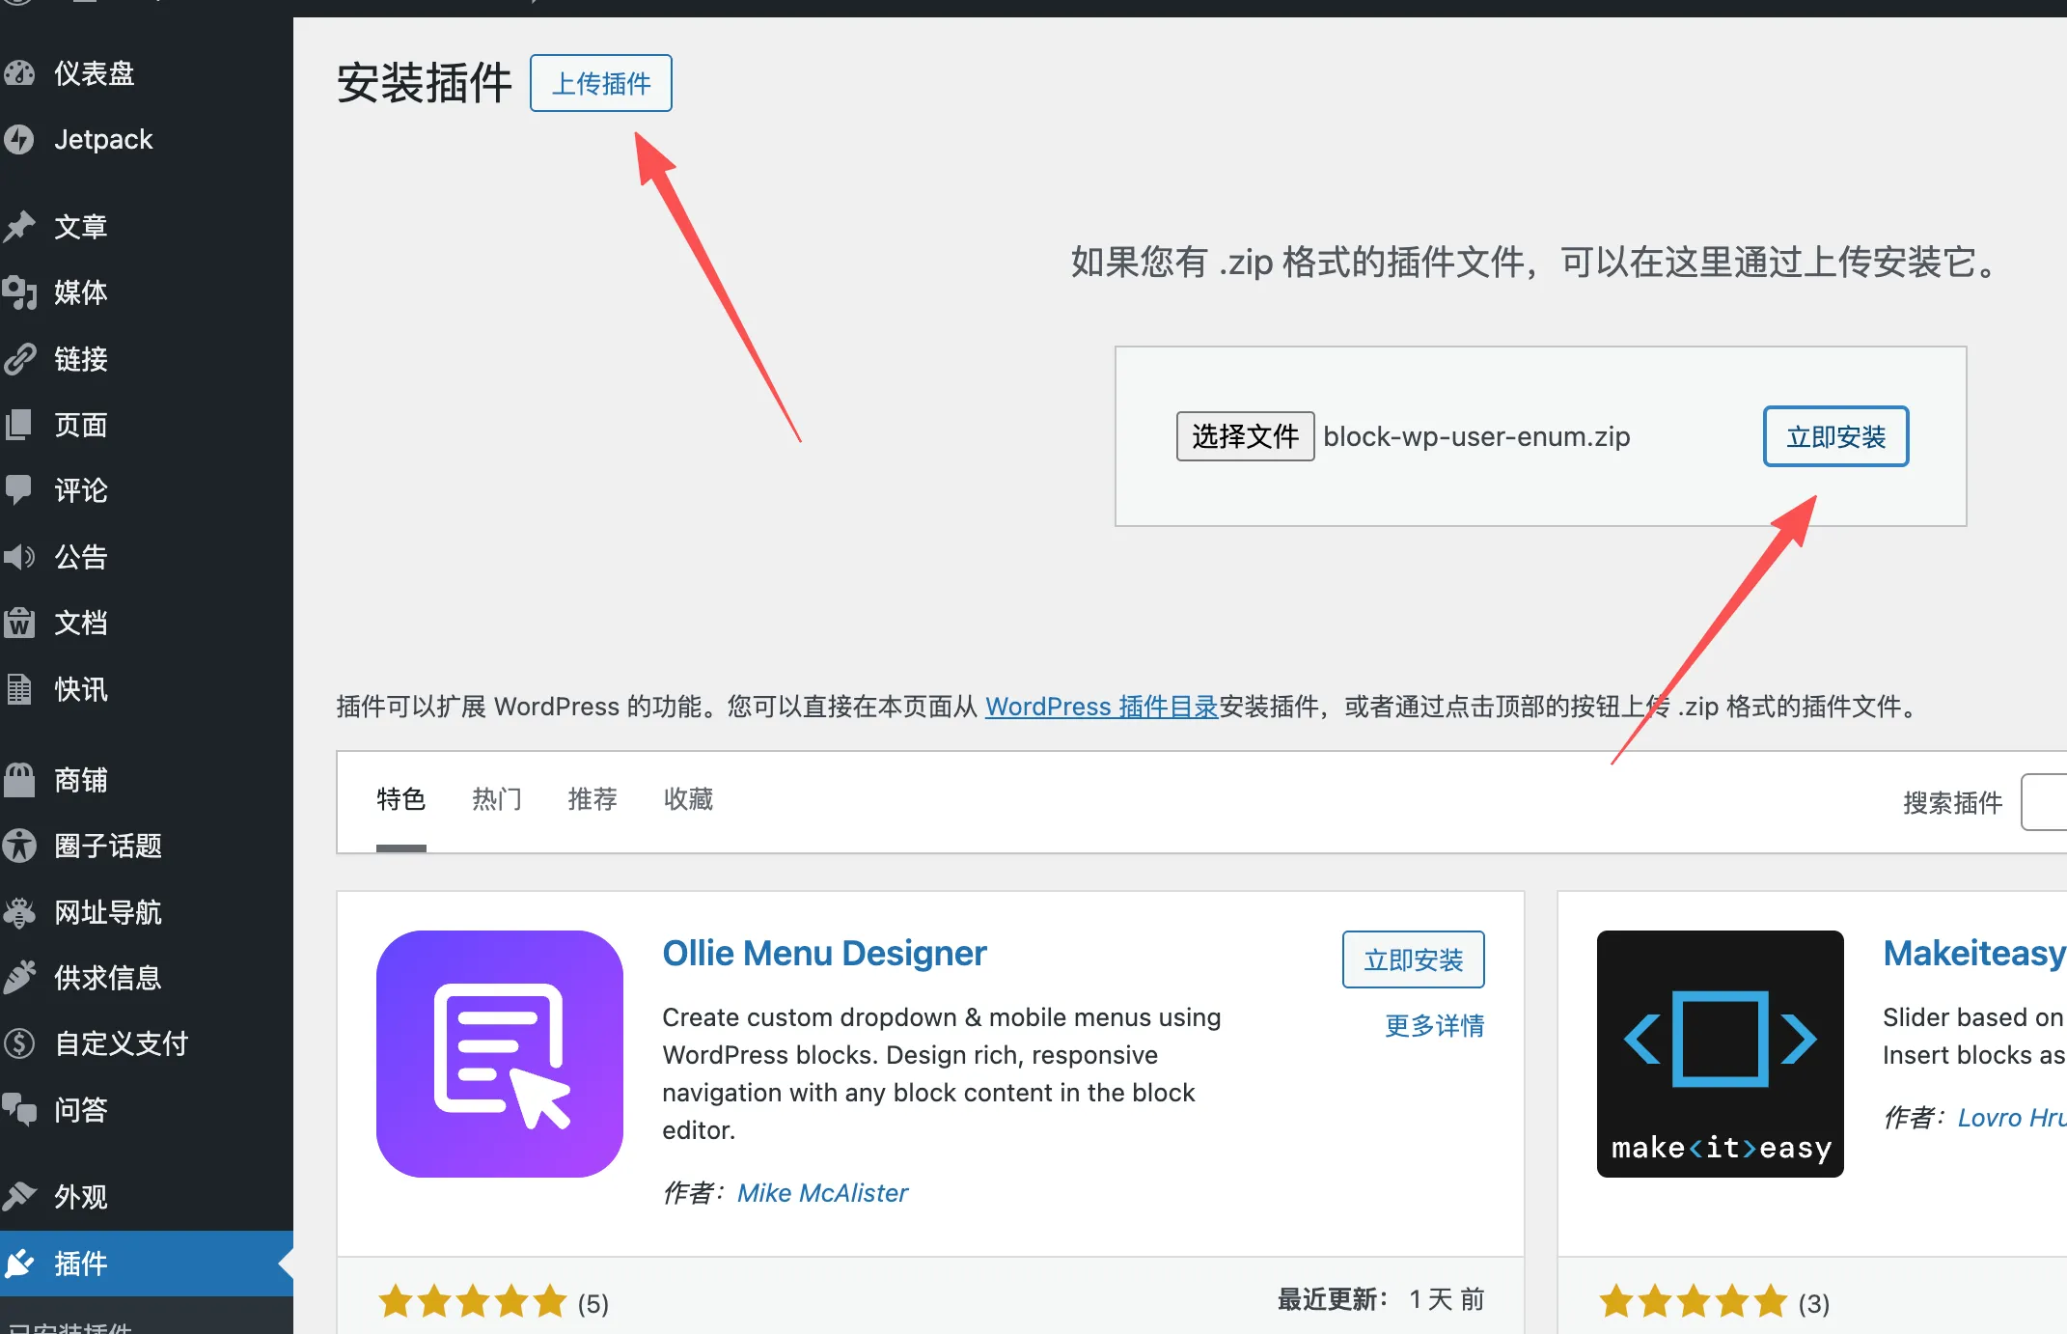Click the pushpin icon for 文章
The image size is (2067, 1334).
click(19, 227)
